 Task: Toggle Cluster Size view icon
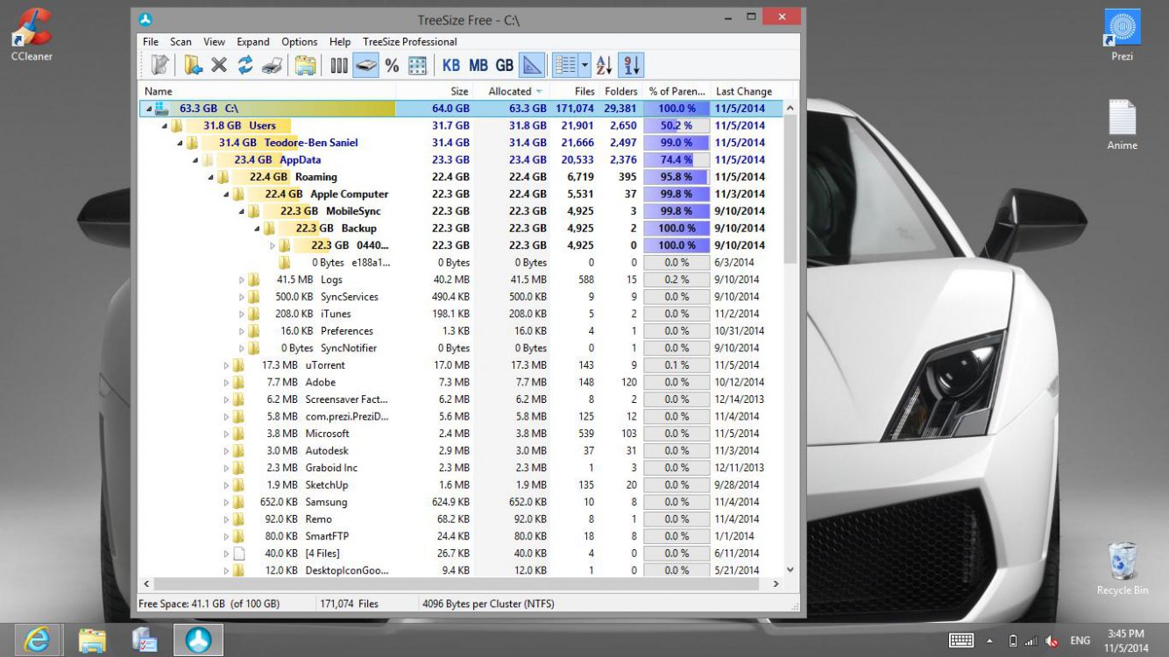click(418, 65)
